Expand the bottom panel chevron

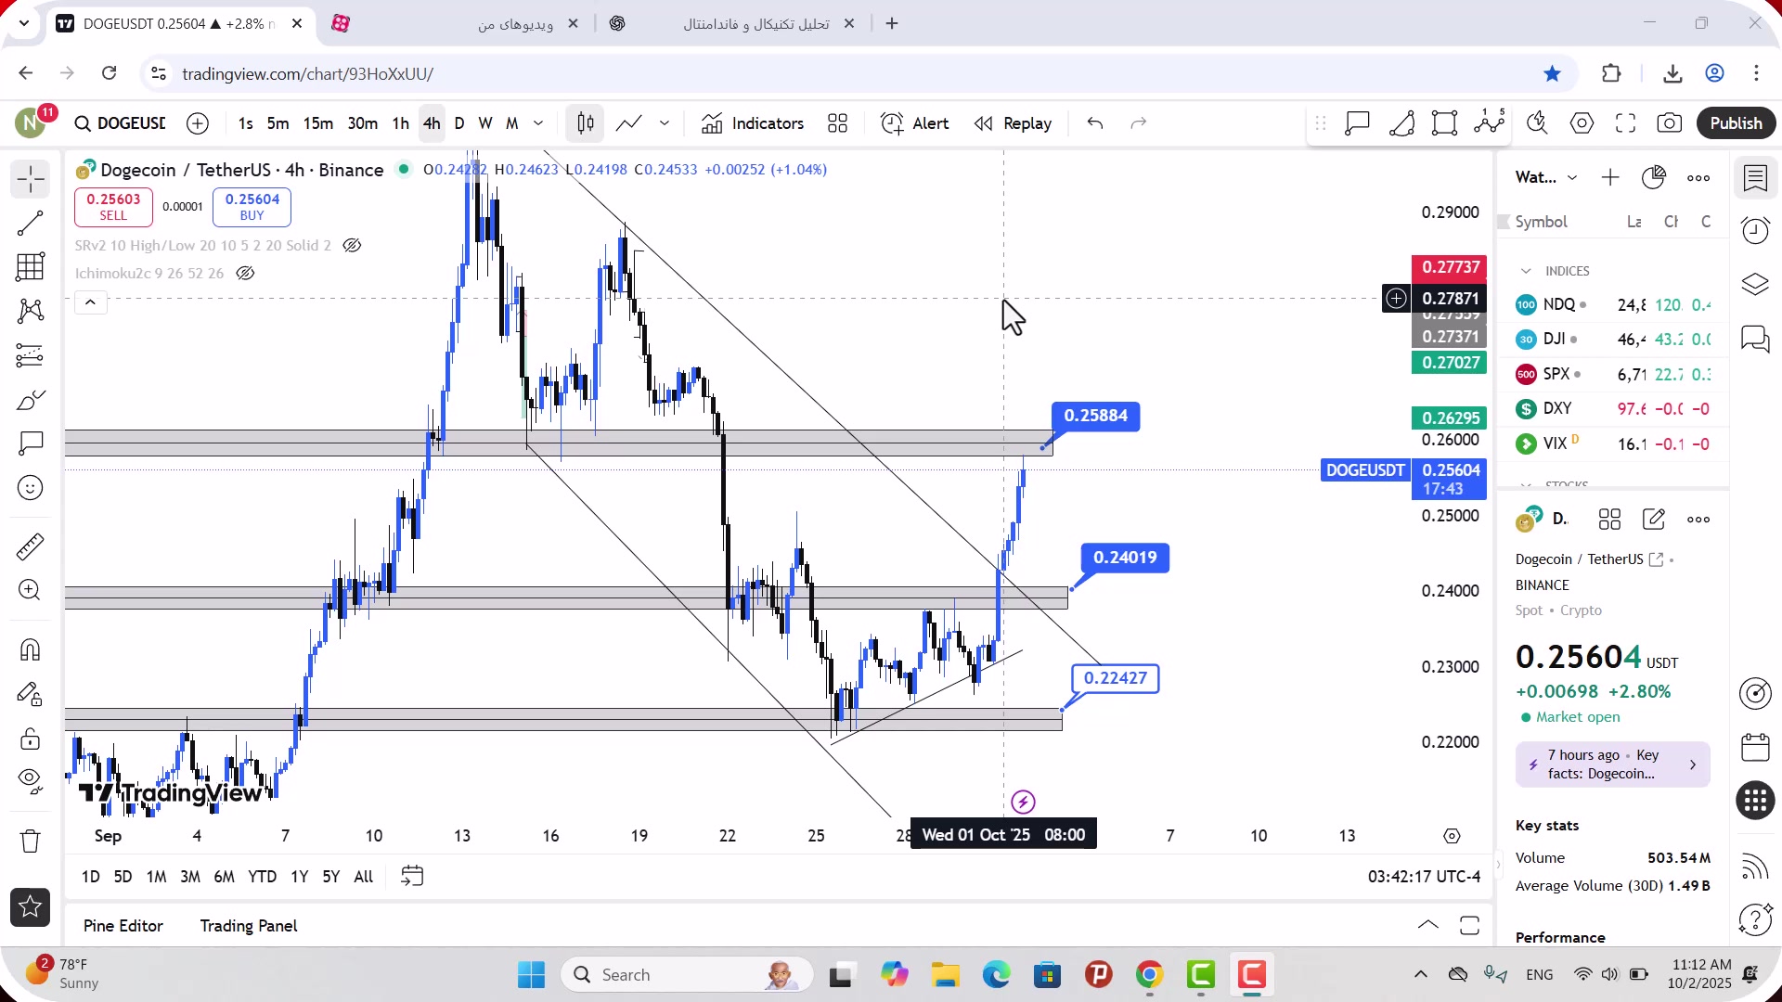1428,925
